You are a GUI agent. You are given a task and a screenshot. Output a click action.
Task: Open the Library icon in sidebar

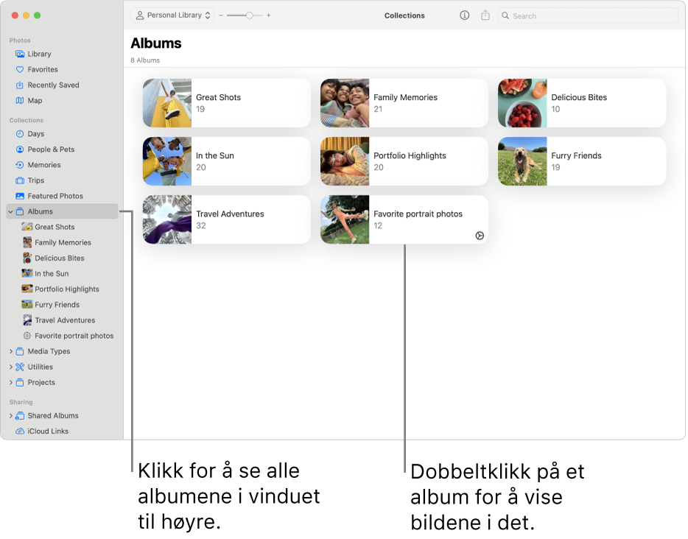20,54
